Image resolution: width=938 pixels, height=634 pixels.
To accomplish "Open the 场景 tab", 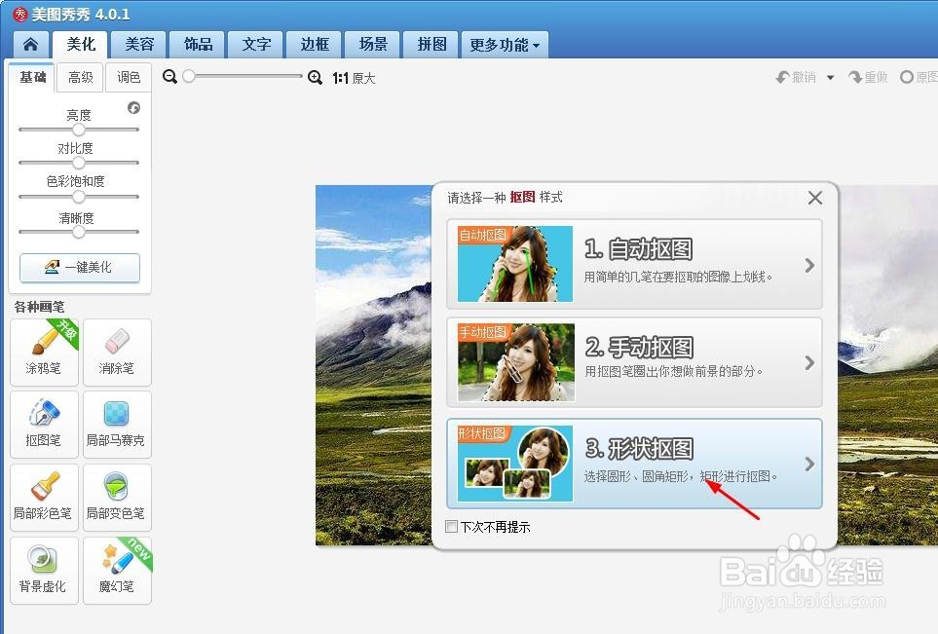I will [373, 44].
